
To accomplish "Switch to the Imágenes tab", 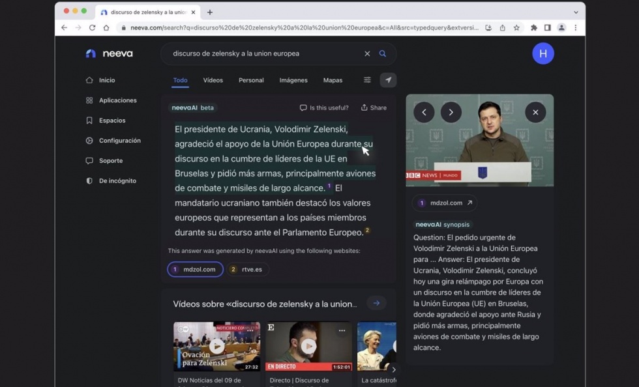I will point(293,80).
